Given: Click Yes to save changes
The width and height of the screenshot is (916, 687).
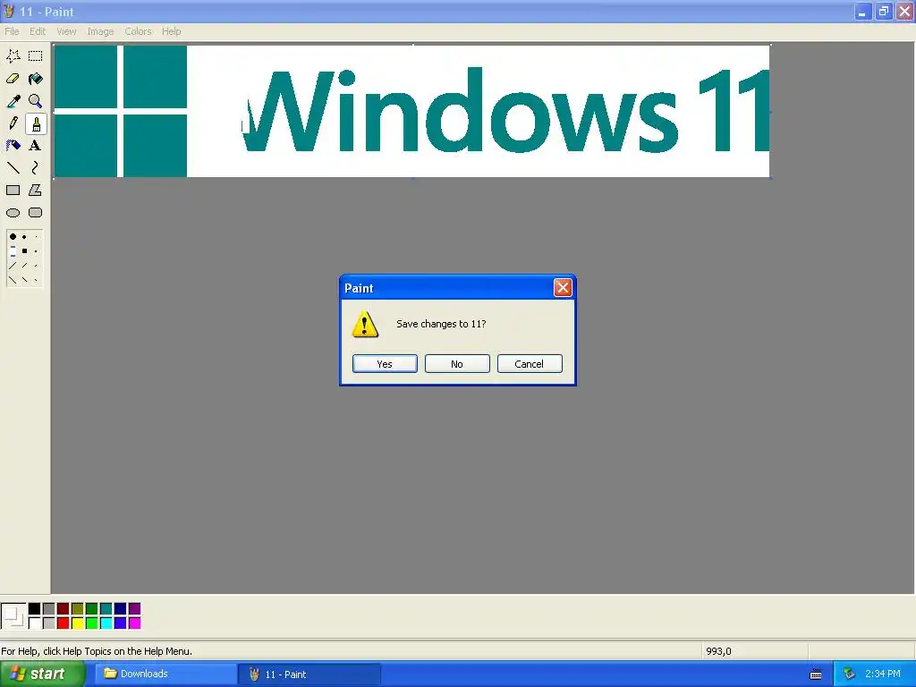Looking at the screenshot, I should (x=385, y=363).
